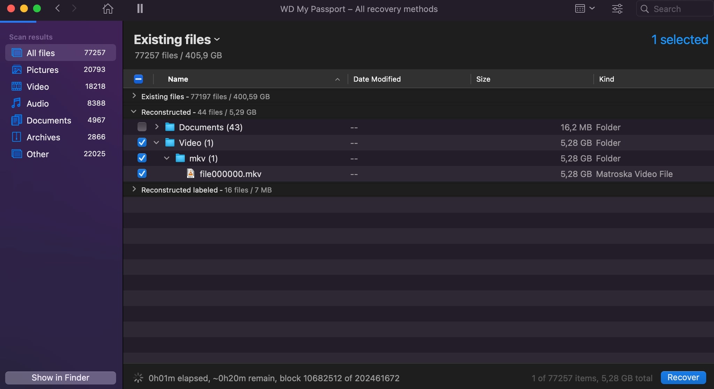Toggle checkbox for Documents folder
This screenshot has height=389, width=714.
(142, 127)
